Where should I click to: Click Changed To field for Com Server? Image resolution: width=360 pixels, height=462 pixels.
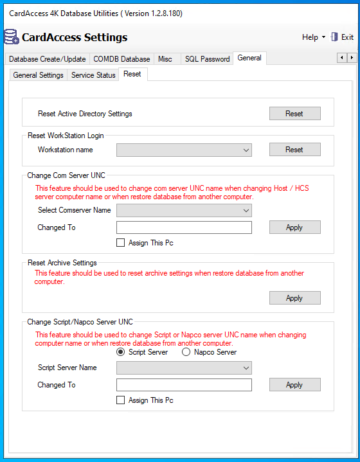click(184, 227)
